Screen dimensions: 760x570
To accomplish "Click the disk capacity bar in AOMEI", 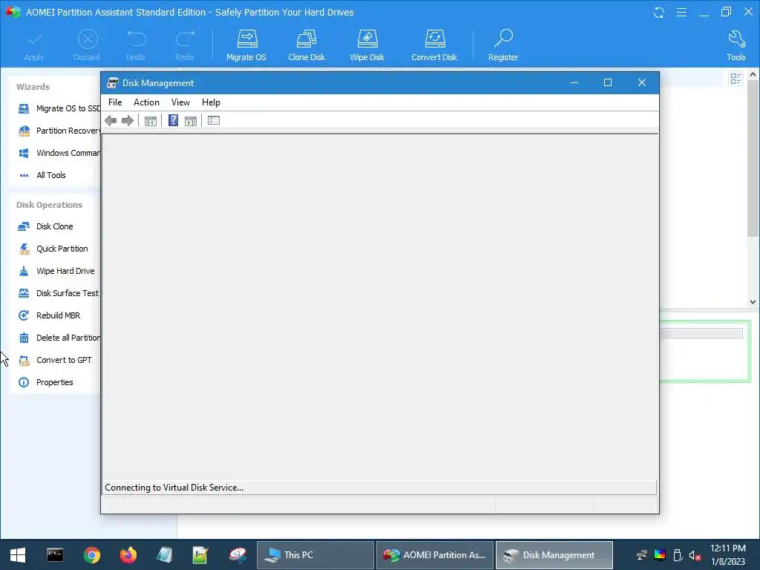I will tap(701, 333).
